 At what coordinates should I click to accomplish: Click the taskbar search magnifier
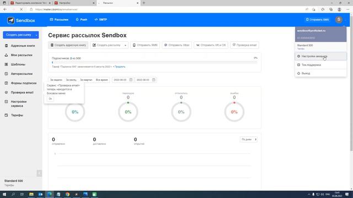point(13,194)
